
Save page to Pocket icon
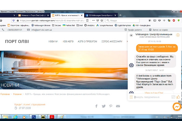[98, 21]
